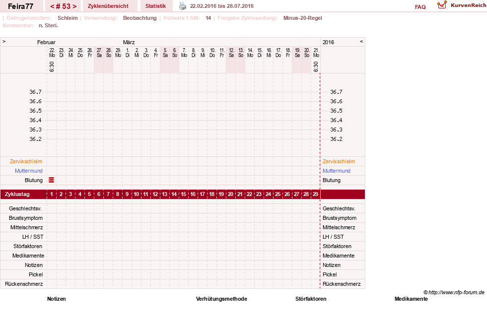The height and width of the screenshot is (328, 487).
Task: Select cycle day 29 in Zyklustag row
Action: [316, 194]
